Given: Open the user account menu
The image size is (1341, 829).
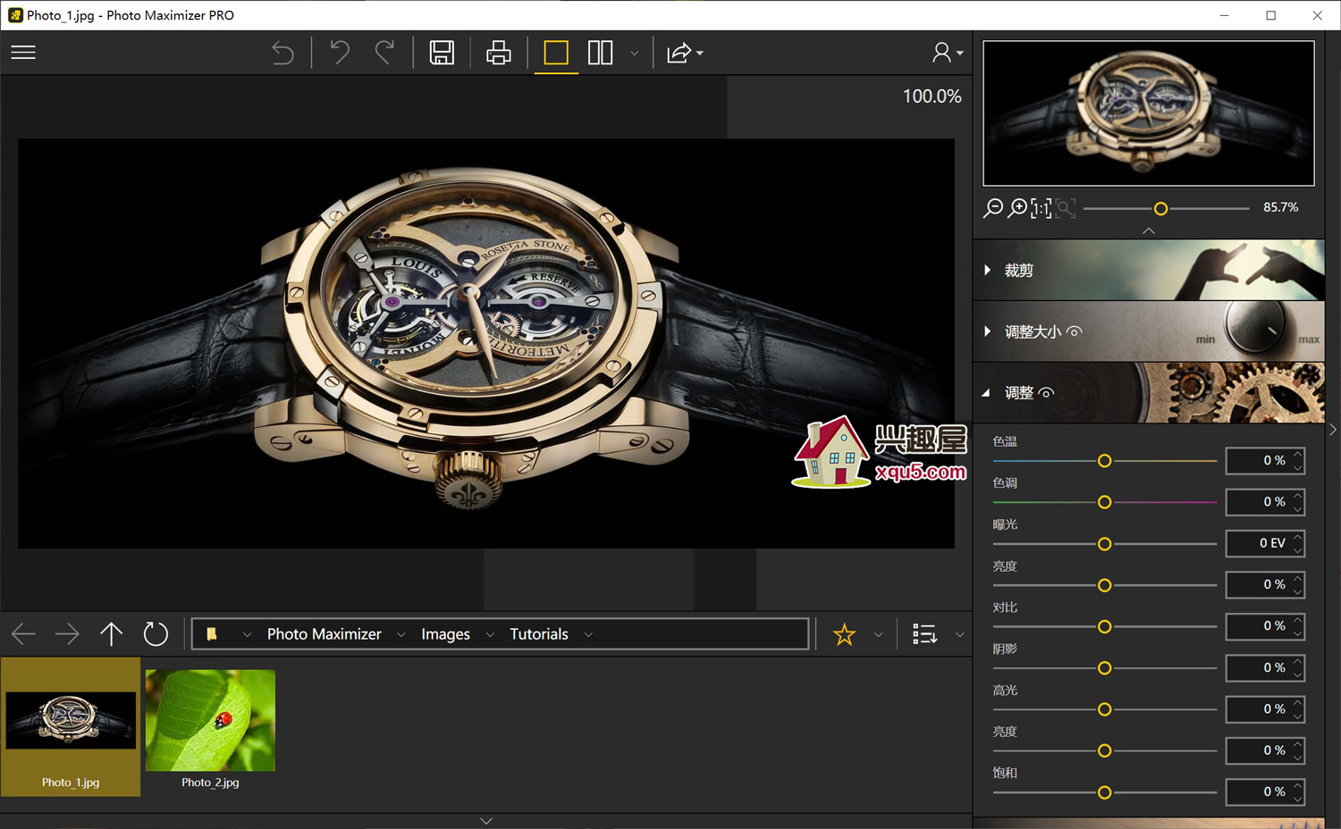Looking at the screenshot, I should 947,53.
